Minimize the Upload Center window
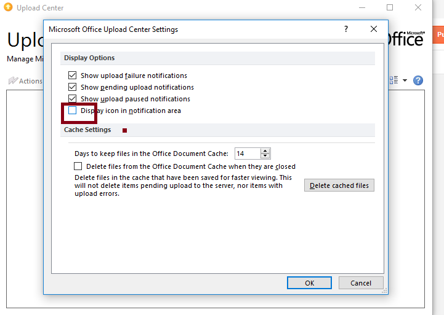 click(362, 7)
